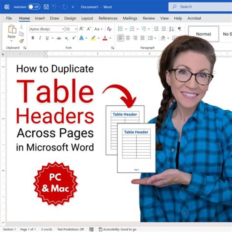Expand the Paste options arrow
Image resolution: width=232 pixels, height=232 pixels.
click(11, 41)
